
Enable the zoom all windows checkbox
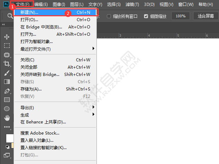pyautogui.click(x=109, y=16)
